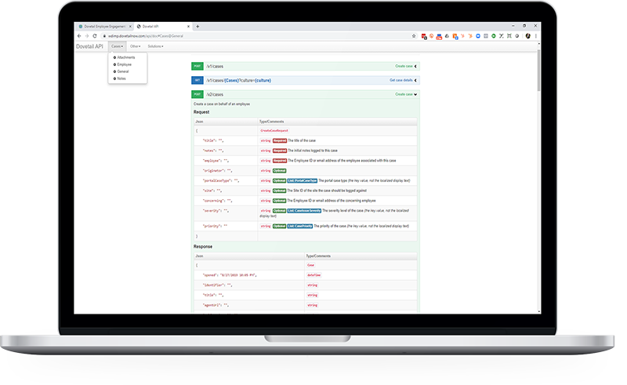Click the bullet icon beside Notes
627x385 pixels.
coord(114,79)
